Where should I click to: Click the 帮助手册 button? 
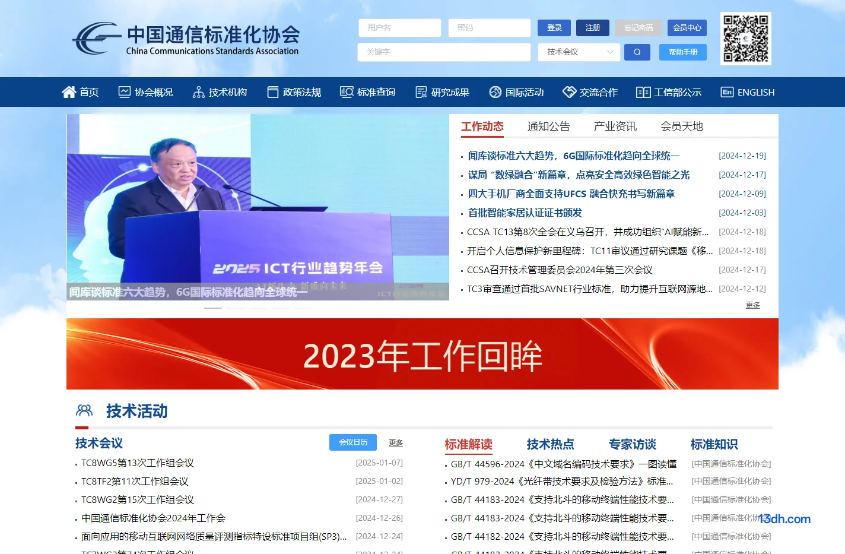[x=683, y=52]
